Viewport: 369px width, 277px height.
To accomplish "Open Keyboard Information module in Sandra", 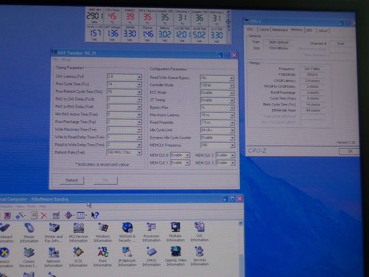I will point(6,233).
